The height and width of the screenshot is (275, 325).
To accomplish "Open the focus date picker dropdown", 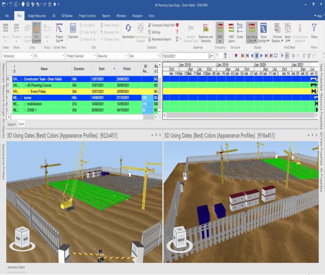I will 211,56.
